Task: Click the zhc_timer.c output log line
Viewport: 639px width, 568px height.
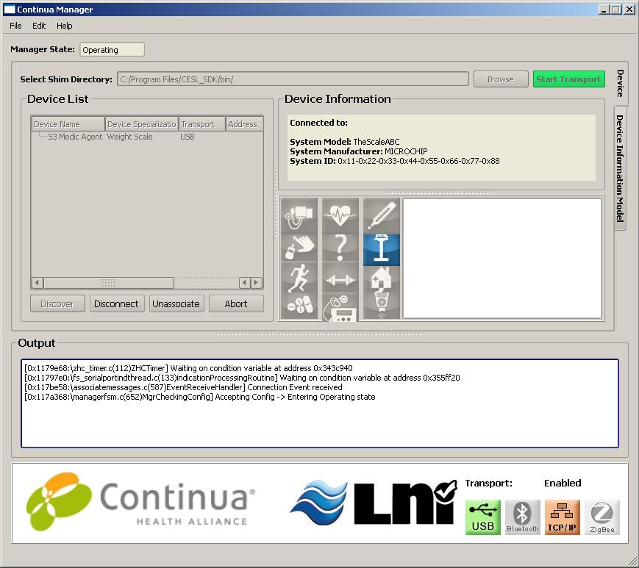Action: pyautogui.click(x=188, y=368)
